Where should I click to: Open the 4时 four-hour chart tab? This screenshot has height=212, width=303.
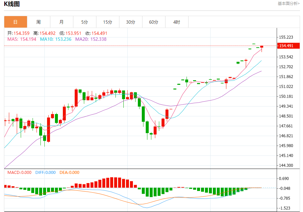click(x=177, y=22)
